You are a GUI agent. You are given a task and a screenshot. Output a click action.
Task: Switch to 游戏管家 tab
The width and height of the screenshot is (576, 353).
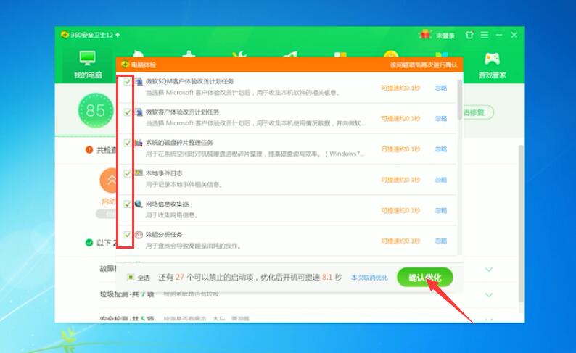point(493,65)
